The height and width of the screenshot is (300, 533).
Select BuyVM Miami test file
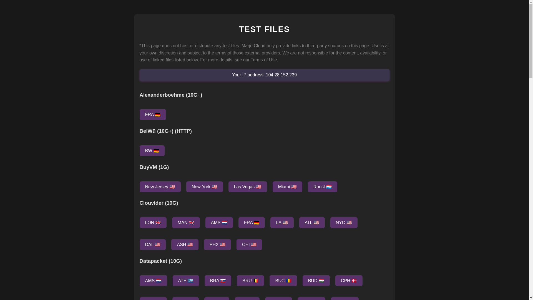coord(287,187)
